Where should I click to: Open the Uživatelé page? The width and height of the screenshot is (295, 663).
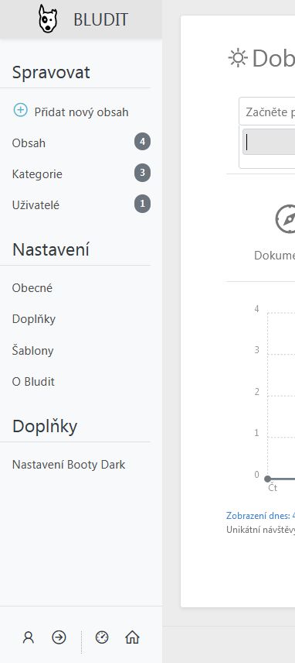pyautogui.click(x=36, y=205)
